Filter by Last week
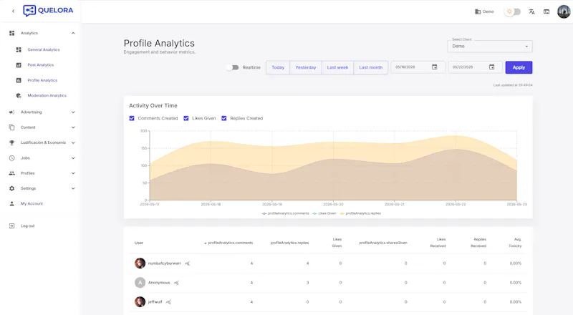573x315 pixels. [337, 67]
